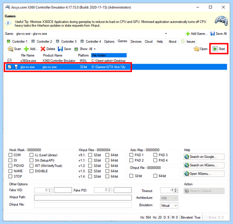The image size is (233, 224).
Task: Check WT (WinVerifyTrust) checkbox
Action: click(x=31, y=166)
